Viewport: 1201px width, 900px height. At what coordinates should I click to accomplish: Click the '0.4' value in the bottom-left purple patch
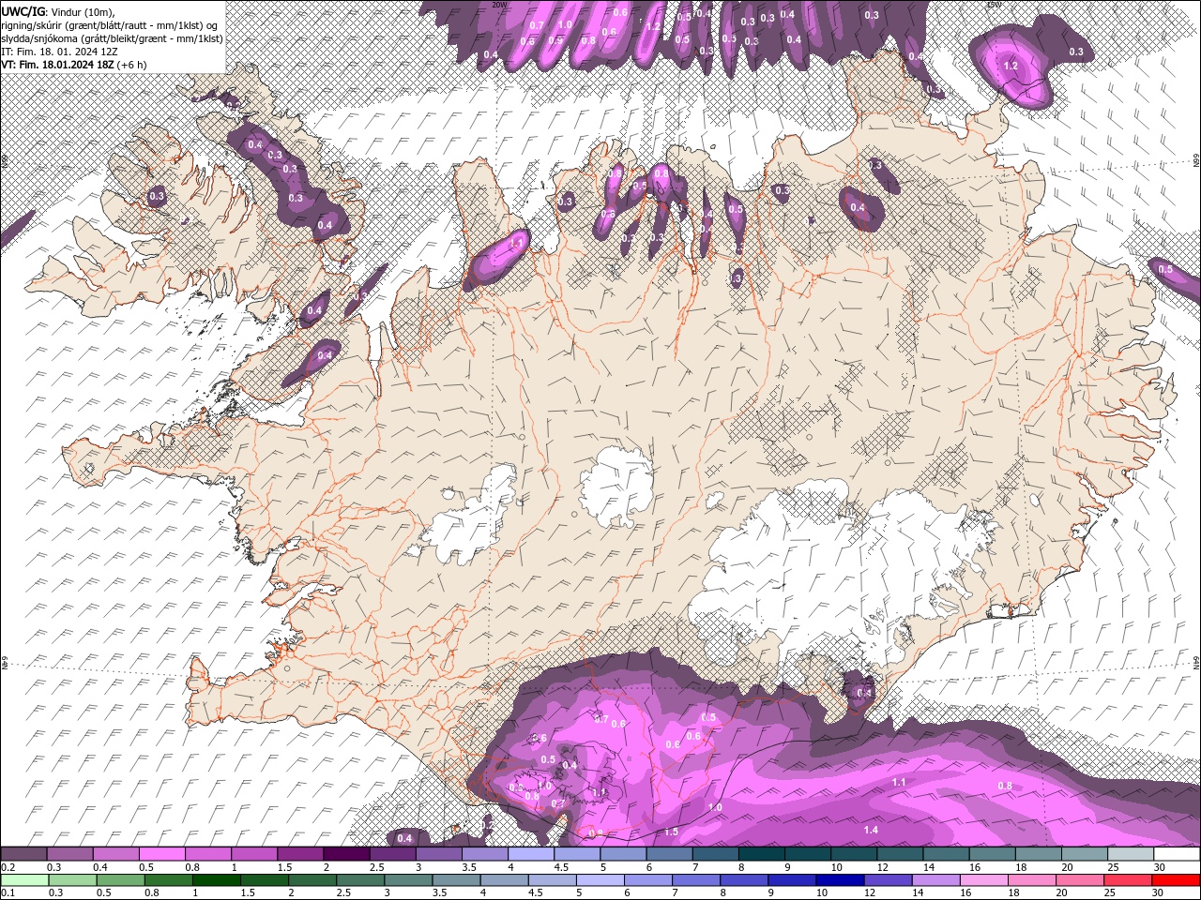(404, 838)
